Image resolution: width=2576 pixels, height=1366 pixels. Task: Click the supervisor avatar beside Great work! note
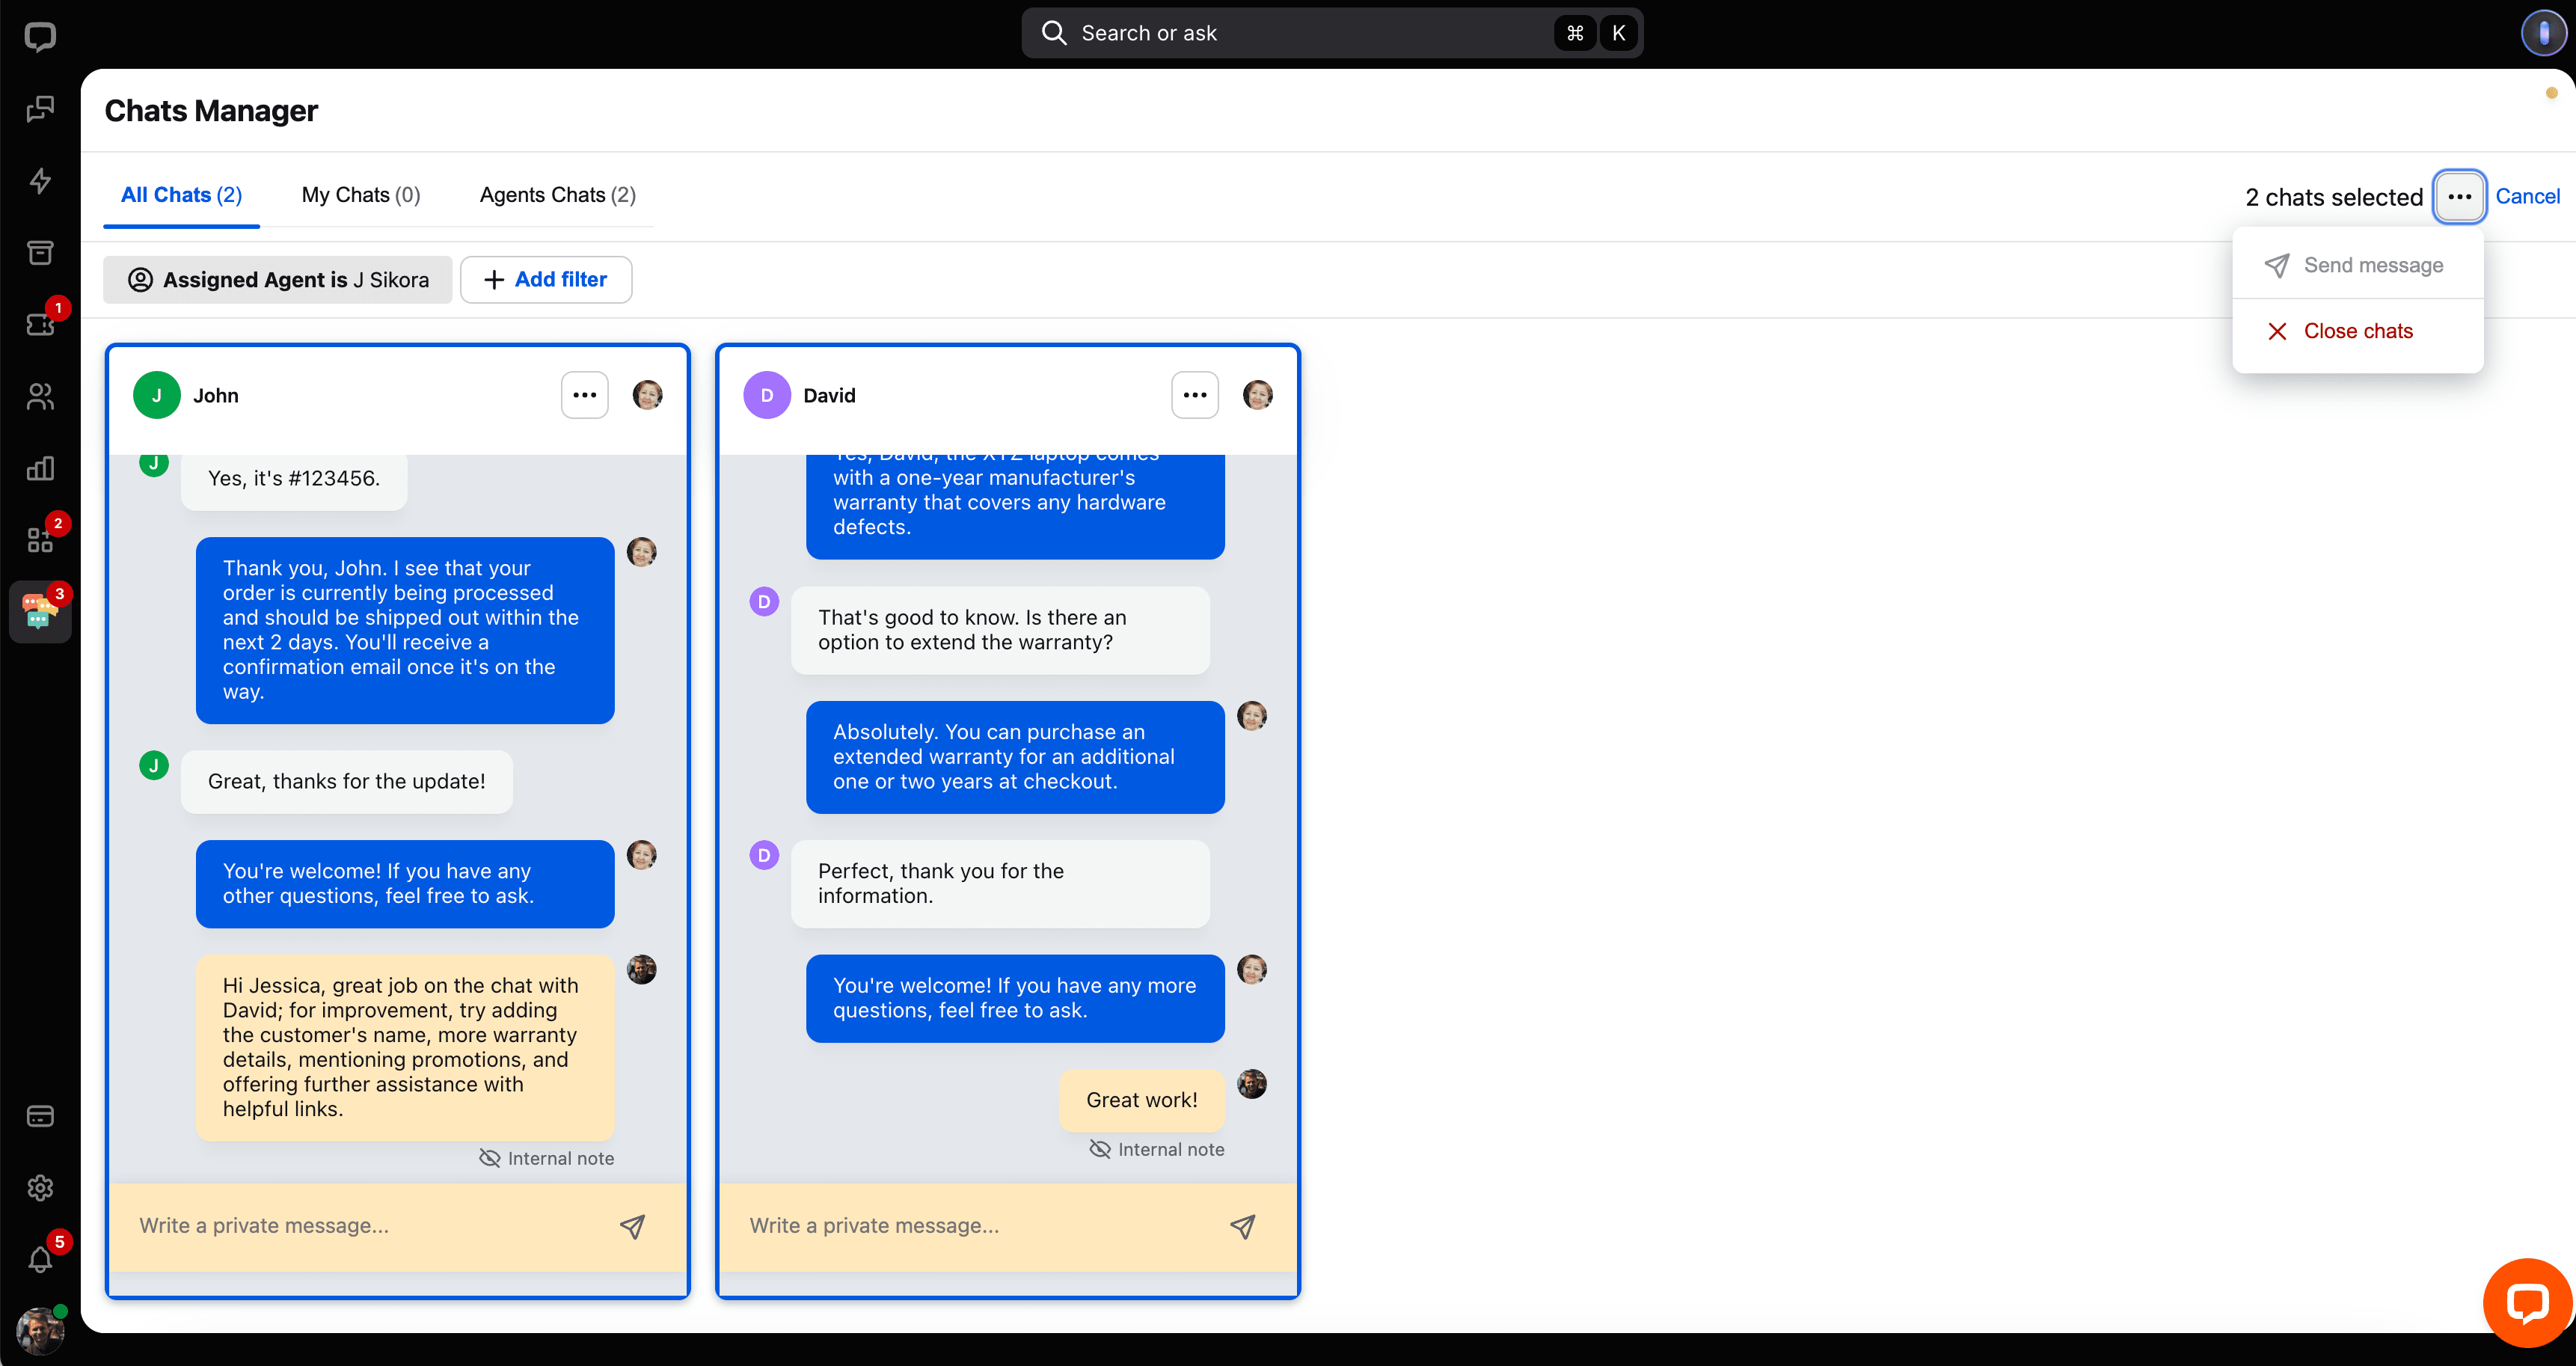1252,1084
